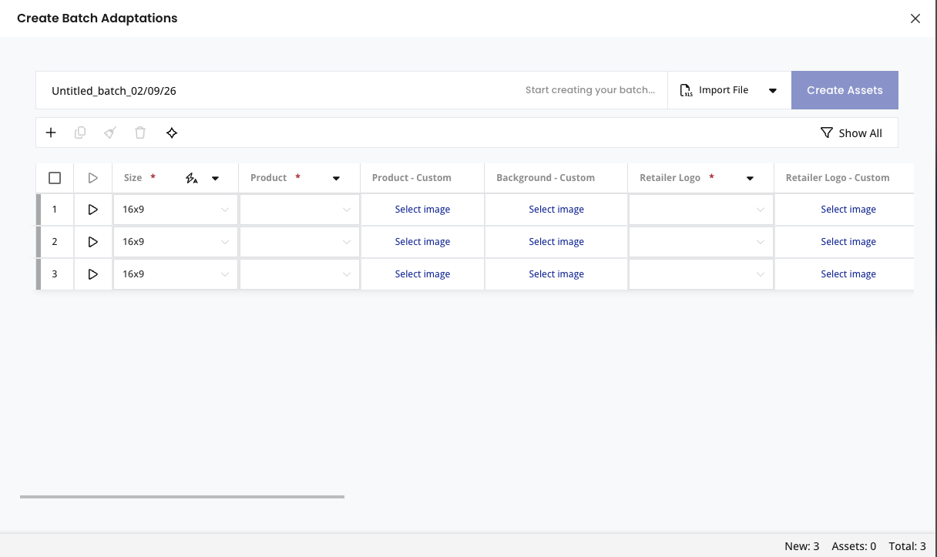Click the duplicate rows icon

coord(80,133)
